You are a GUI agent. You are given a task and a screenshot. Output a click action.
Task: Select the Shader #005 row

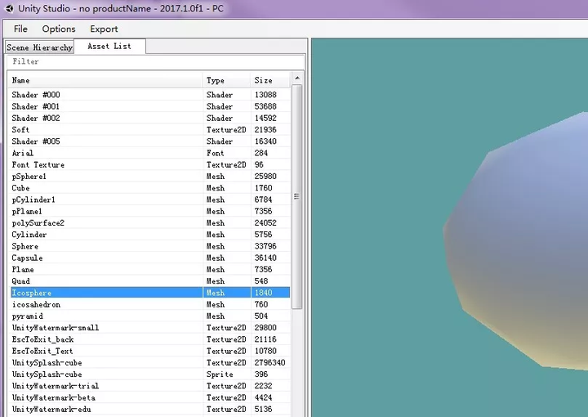(x=150, y=141)
